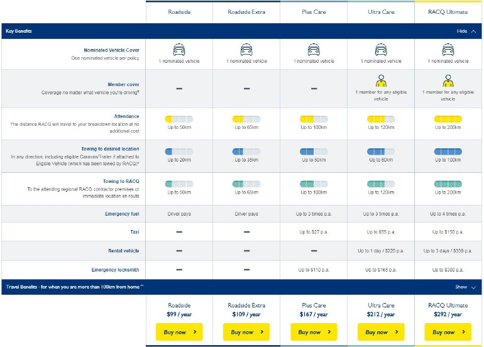Select the Roadside Extra column header

pos(246,12)
